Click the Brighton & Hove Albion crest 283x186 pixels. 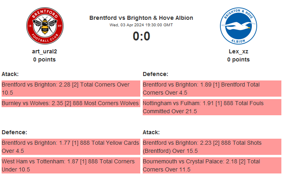coord(238,27)
